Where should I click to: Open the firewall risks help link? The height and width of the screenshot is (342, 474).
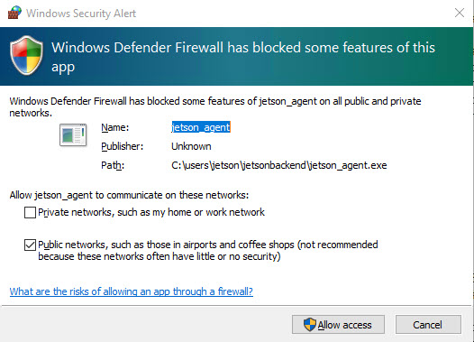pyautogui.click(x=132, y=291)
